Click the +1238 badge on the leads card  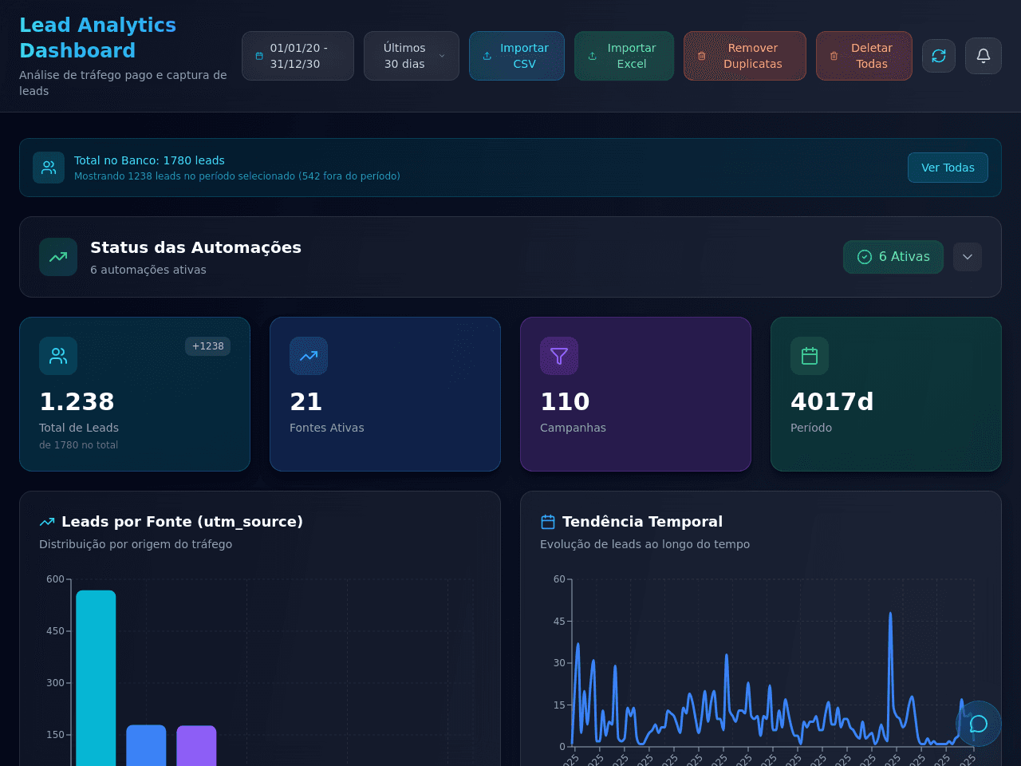pos(207,346)
